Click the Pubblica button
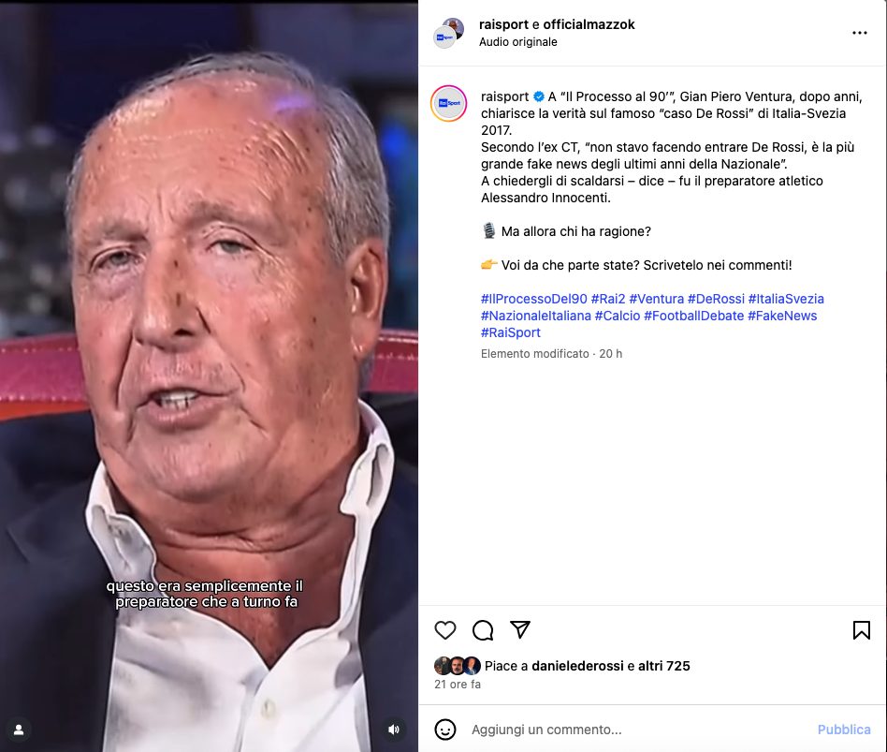Screen dimensions: 887x752 [x=843, y=730]
